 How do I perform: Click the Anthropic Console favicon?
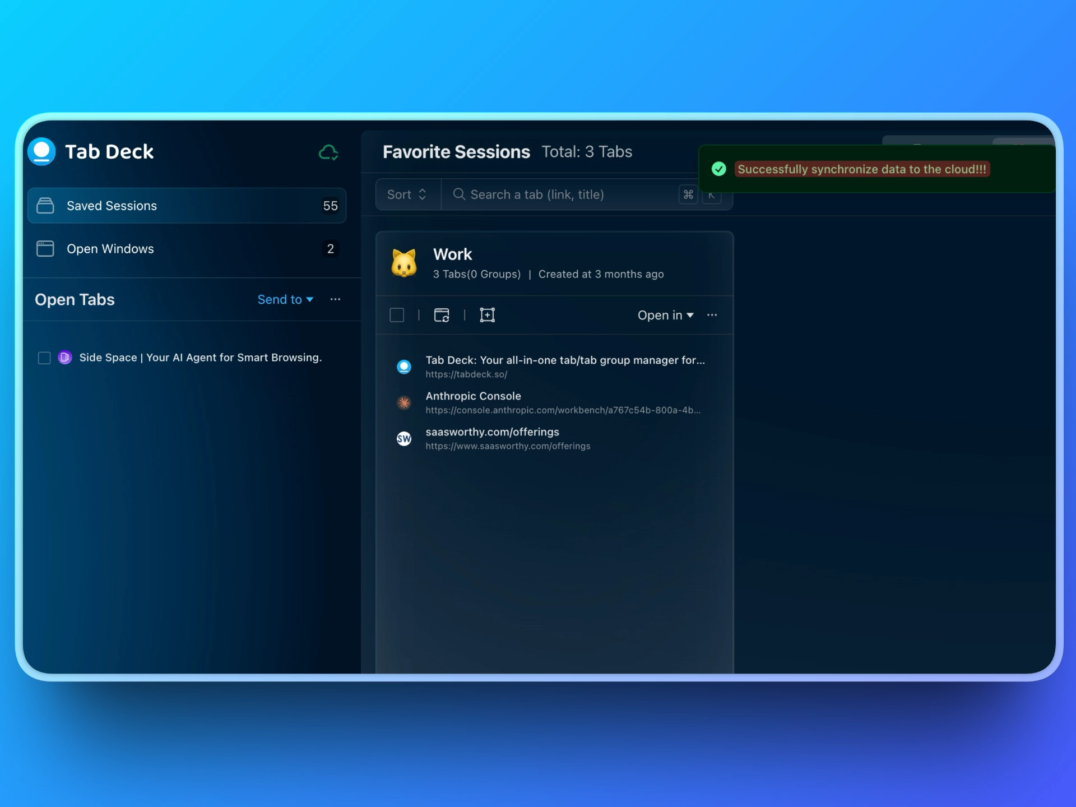click(405, 402)
